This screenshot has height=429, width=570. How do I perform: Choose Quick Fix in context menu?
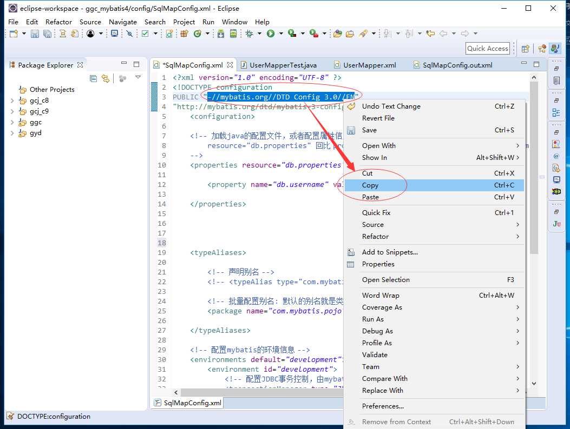434,213
